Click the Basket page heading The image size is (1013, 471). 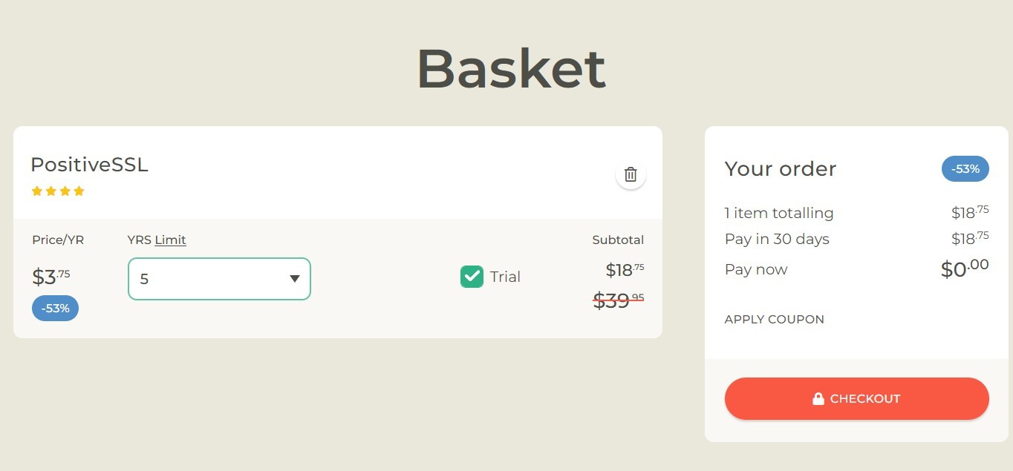[x=511, y=69]
